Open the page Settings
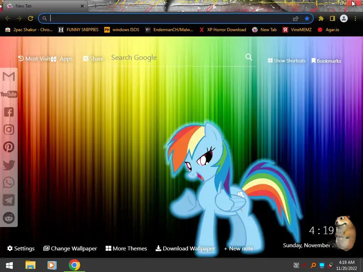Image resolution: width=363 pixels, height=272 pixels. (x=21, y=248)
